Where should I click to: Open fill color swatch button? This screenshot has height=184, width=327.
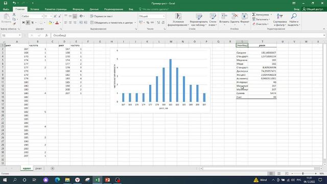click(x=50, y=22)
